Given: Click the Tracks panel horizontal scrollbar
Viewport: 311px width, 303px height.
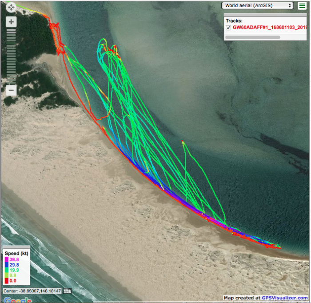Looking at the screenshot, I should click(252, 37).
